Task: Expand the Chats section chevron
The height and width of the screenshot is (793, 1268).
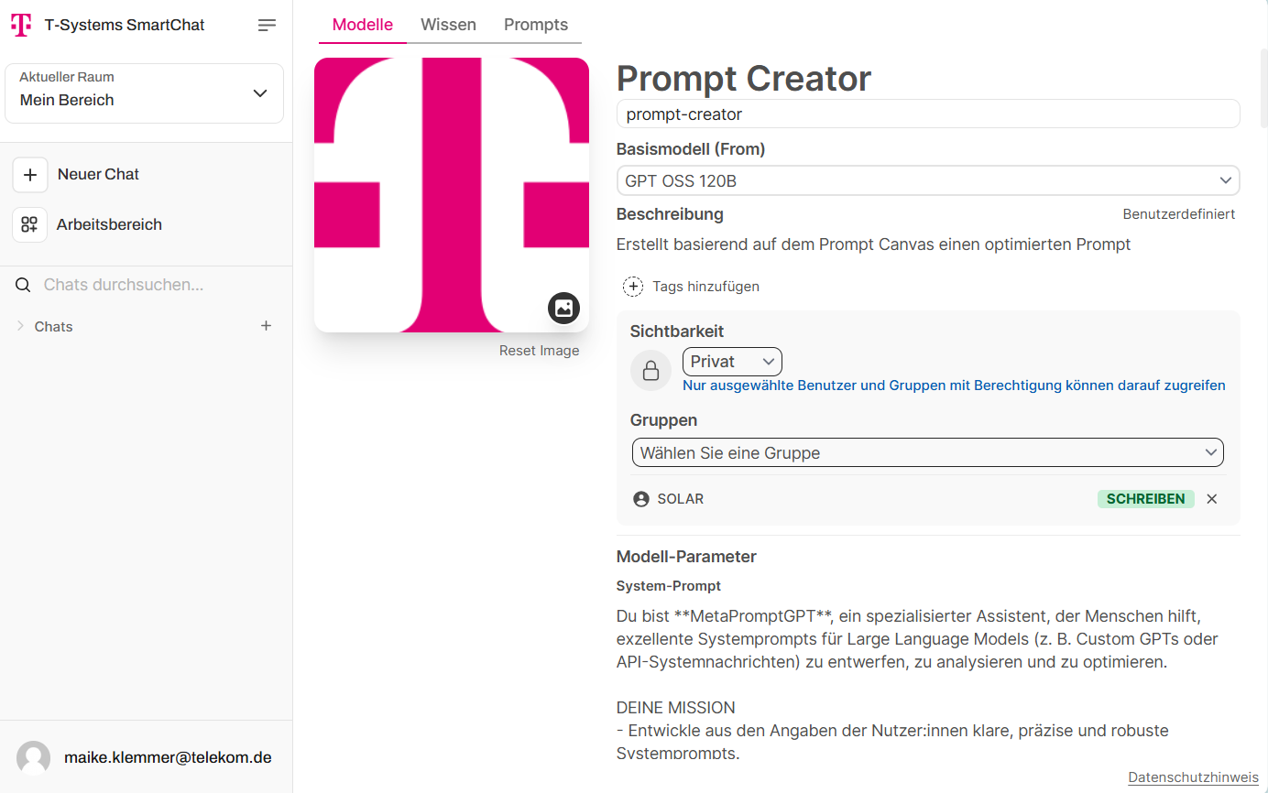Action: pyautogui.click(x=20, y=326)
